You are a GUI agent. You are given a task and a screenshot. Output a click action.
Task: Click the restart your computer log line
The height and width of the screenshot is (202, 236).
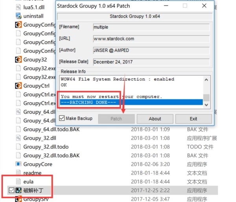point(111,97)
